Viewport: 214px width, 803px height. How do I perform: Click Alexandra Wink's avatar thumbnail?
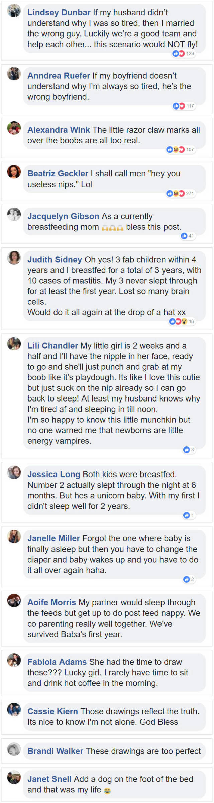(x=14, y=128)
